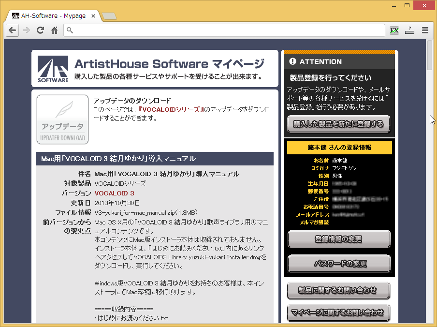Click the アップデータ UPDATER DOWNLOAD icon
The image size is (437, 327).
(62, 119)
